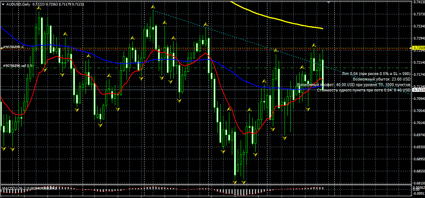
Task: Click the grey chart shift triangle marker
Action: coord(328,2)
